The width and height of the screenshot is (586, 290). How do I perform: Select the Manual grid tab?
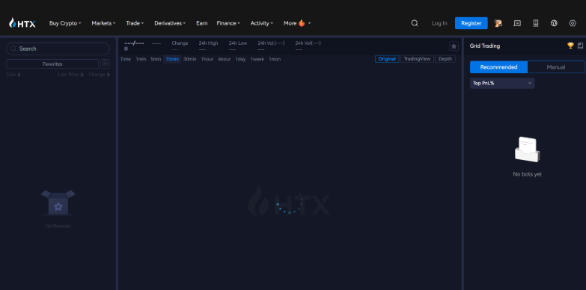click(556, 67)
